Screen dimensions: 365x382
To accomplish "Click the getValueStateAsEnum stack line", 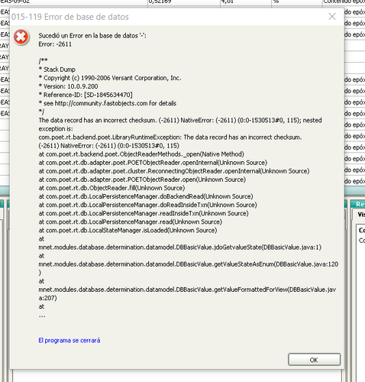I will pyautogui.click(x=189, y=264).
